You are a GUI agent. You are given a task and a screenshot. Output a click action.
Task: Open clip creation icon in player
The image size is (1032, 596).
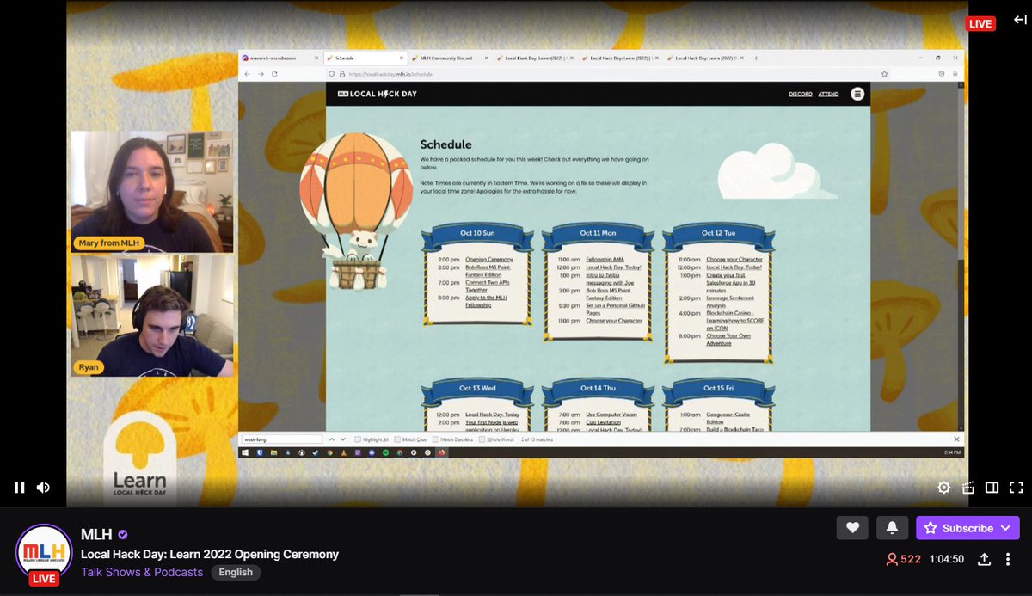click(x=967, y=488)
